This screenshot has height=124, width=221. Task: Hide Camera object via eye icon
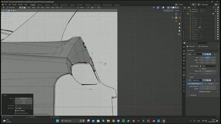(x=215, y=28)
